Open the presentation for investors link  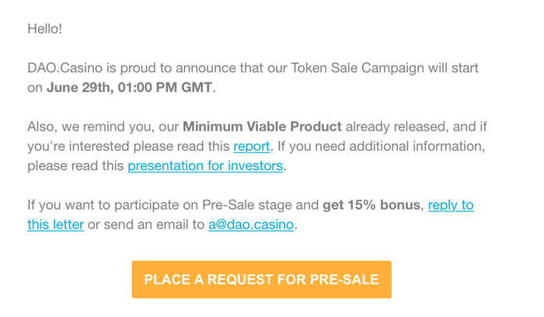pos(205,165)
